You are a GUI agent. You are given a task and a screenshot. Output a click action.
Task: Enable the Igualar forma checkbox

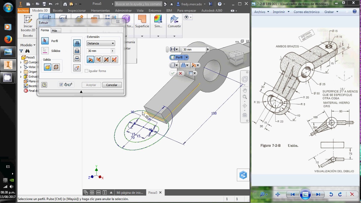coord(87,71)
